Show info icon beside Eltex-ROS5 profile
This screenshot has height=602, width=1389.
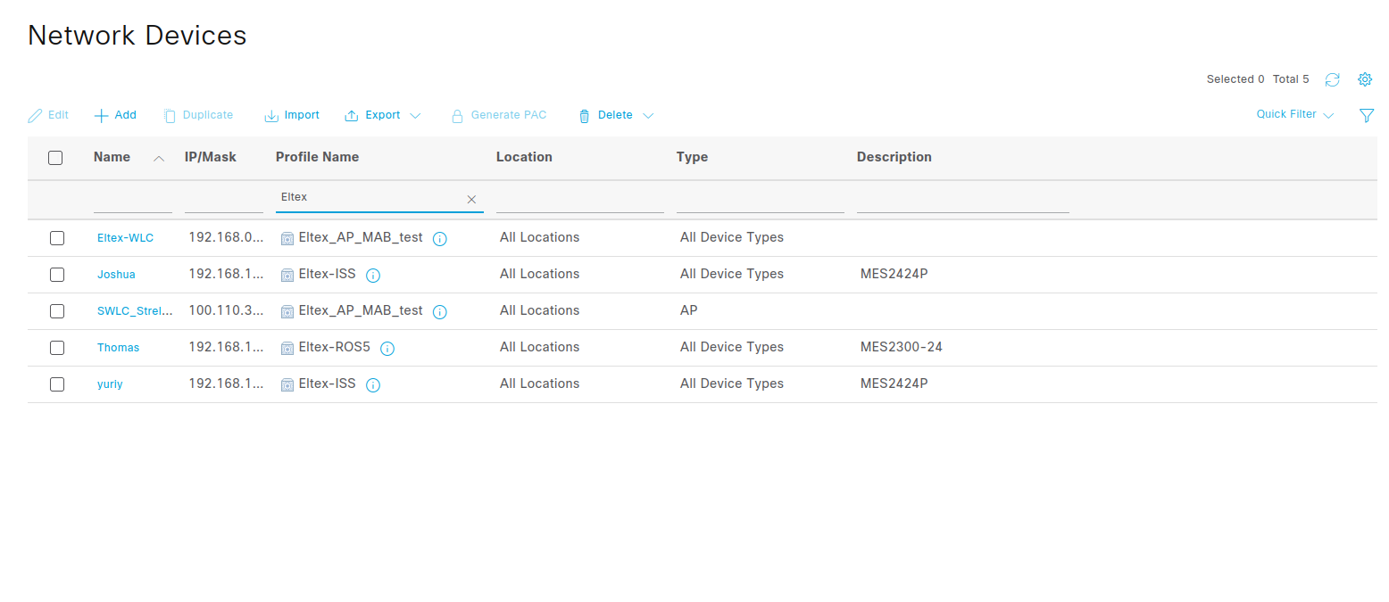(387, 348)
